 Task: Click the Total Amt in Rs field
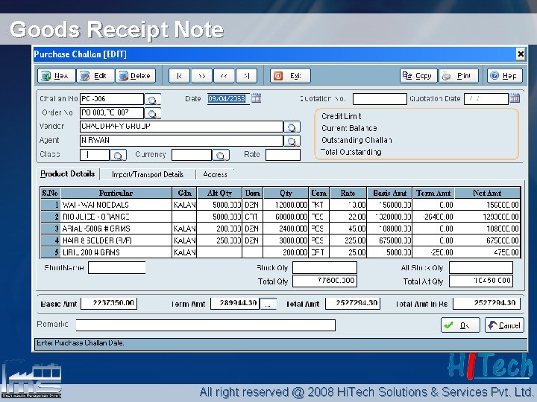click(x=486, y=303)
